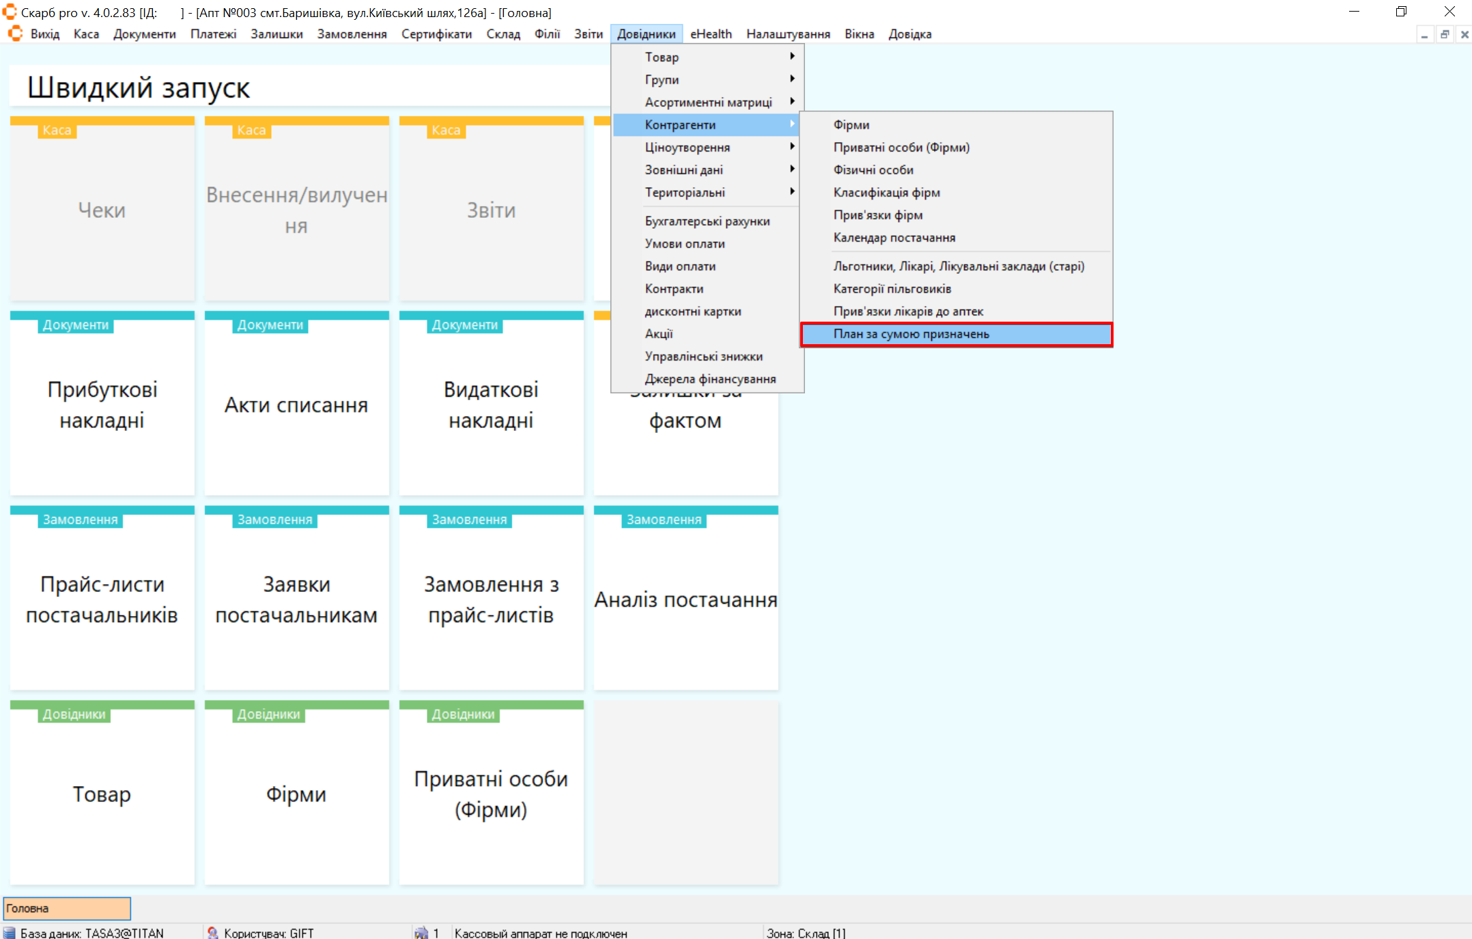This screenshot has height=939, width=1472.
Task: Open Фізичні особи from Контрагенти submenu
Action: (x=873, y=170)
